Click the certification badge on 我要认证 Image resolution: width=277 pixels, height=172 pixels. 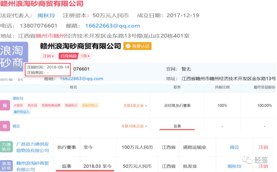click(x=127, y=46)
